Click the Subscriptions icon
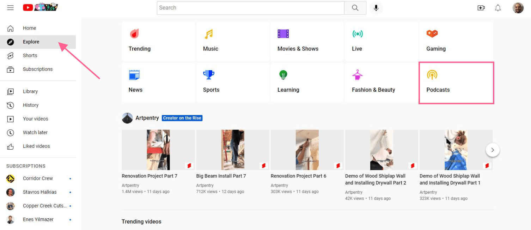This screenshot has width=531, height=230. [11, 69]
